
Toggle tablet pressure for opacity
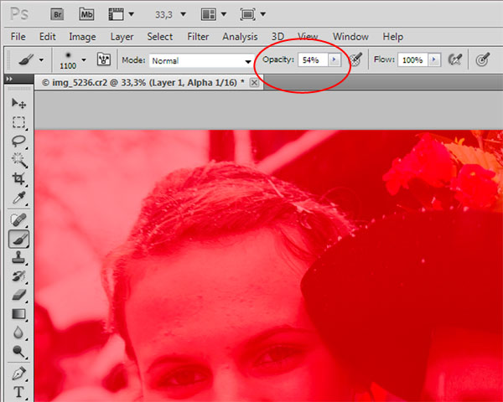pos(355,59)
